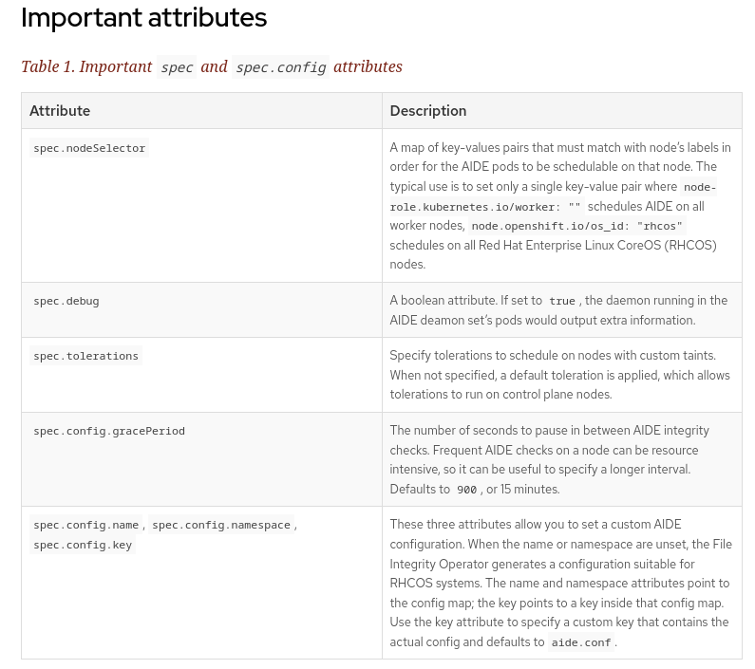The image size is (755, 669).
Task: Click the spec.config.name code label
Action: pos(86,525)
